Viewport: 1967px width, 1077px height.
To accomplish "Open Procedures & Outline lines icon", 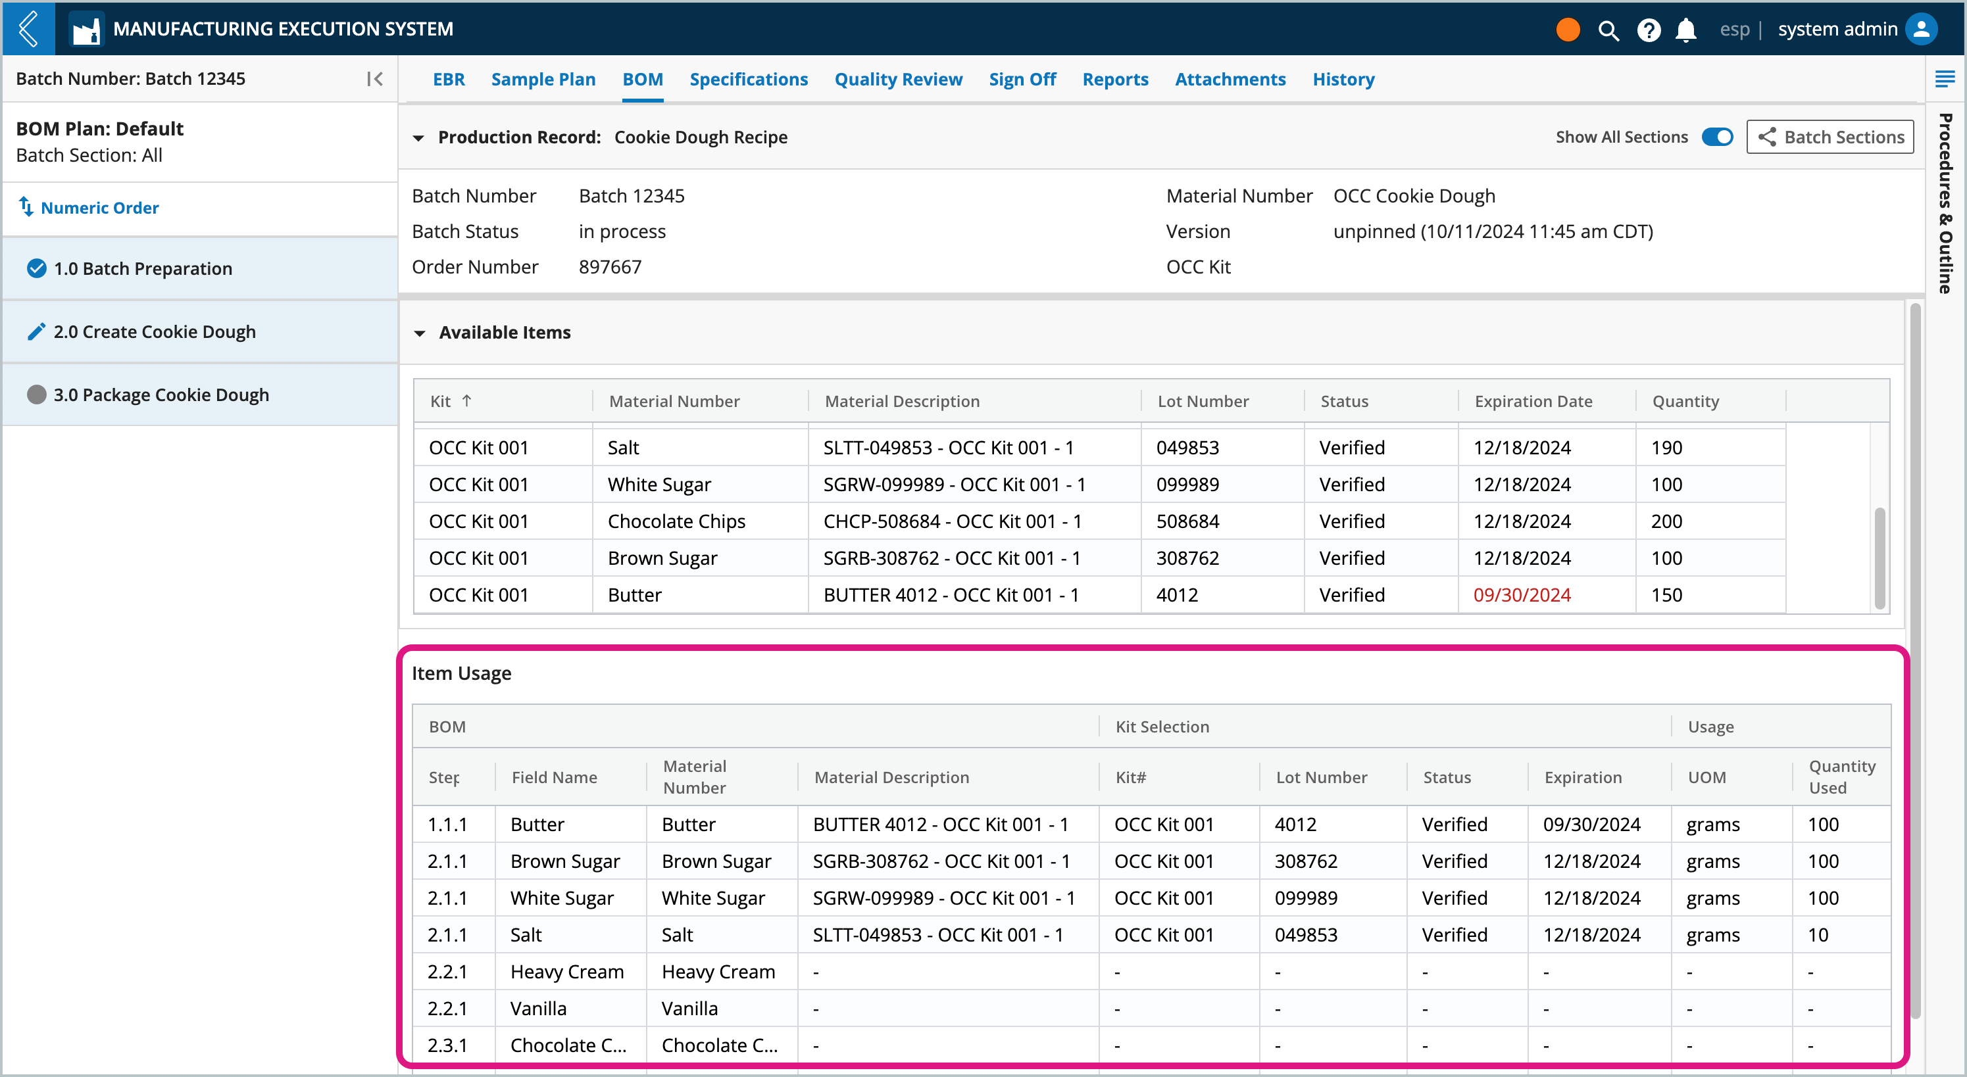I will (1944, 79).
